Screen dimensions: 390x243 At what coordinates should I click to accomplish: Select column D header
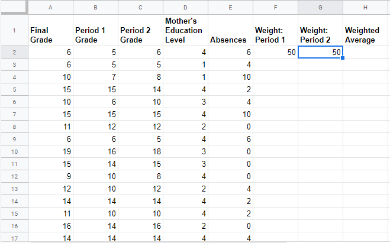pos(186,8)
